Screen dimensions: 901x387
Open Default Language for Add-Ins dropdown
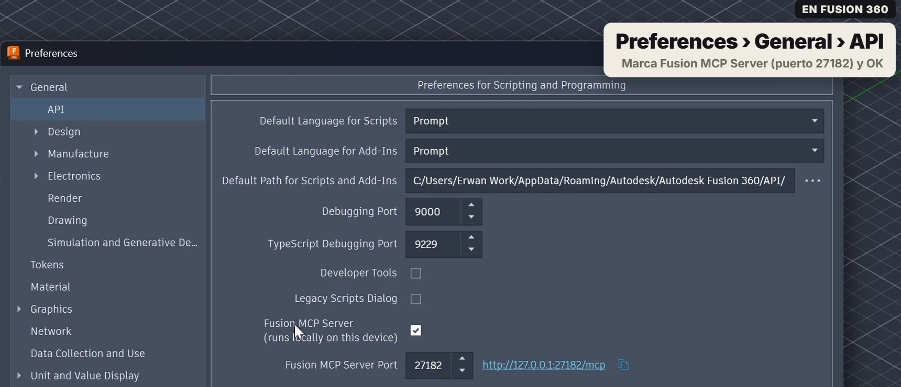(x=614, y=151)
